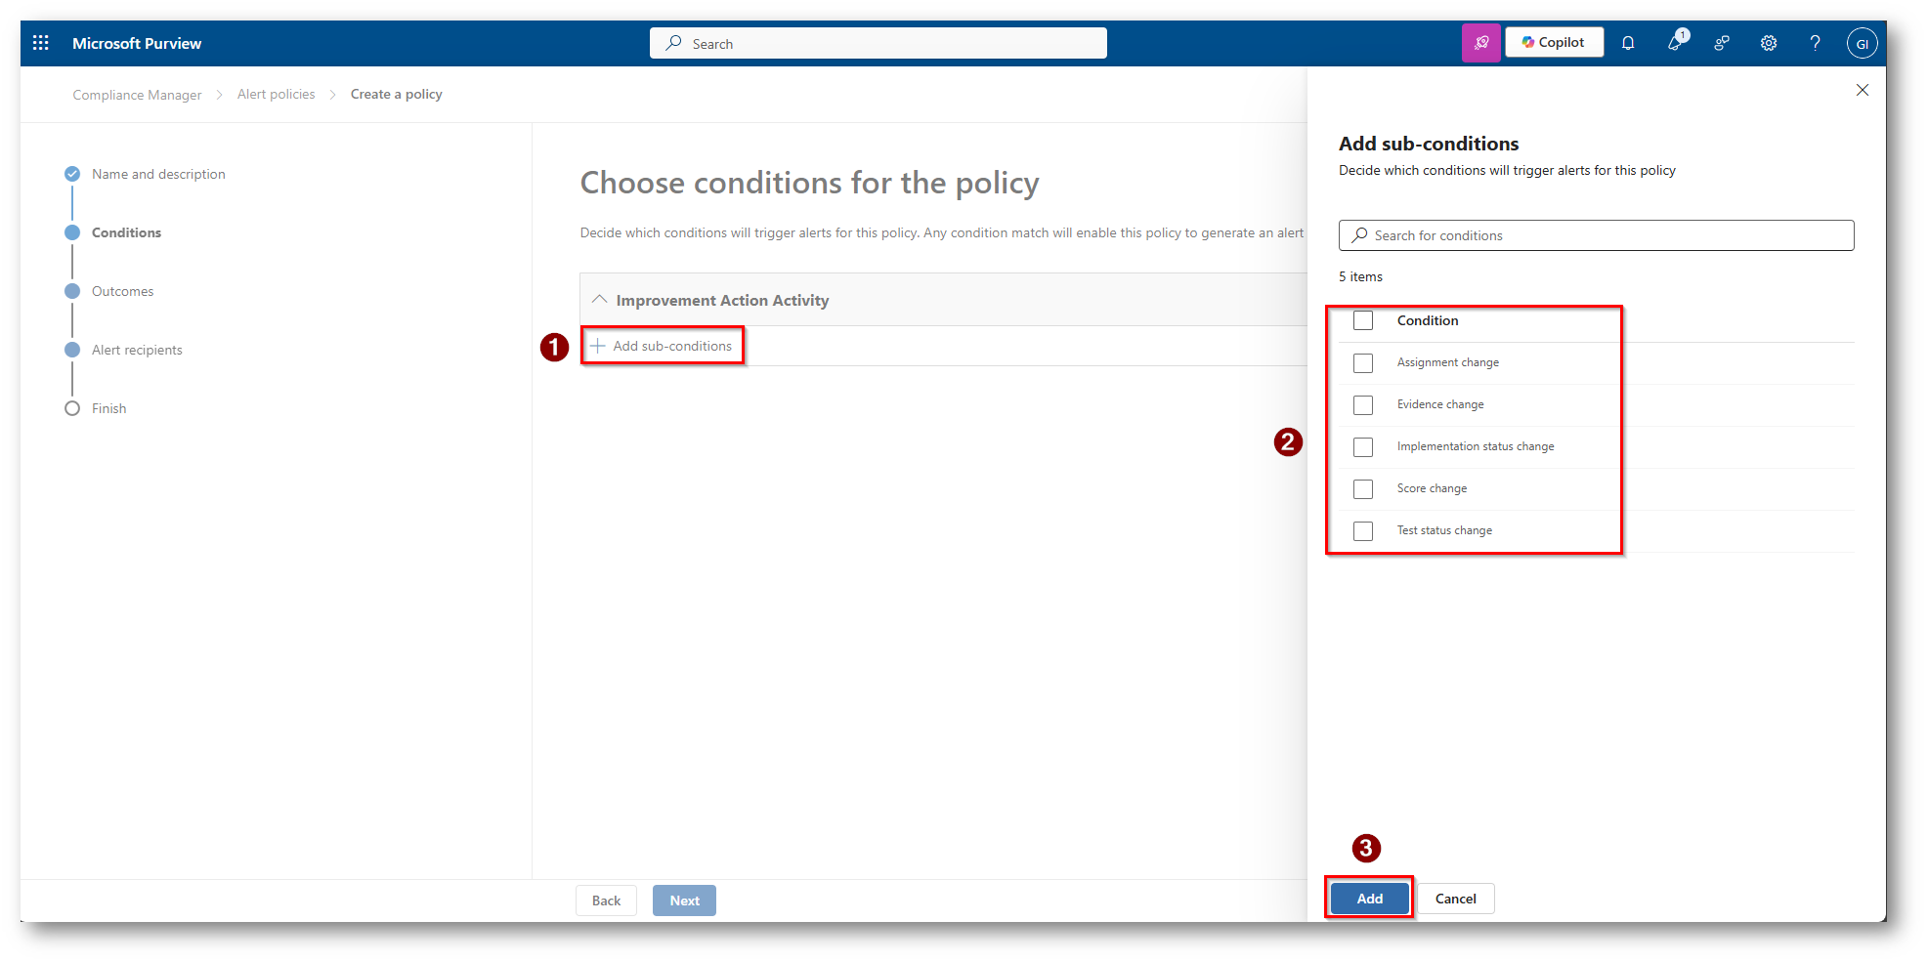Select all with Condition header checkbox
The height and width of the screenshot is (963, 1928).
point(1363,321)
